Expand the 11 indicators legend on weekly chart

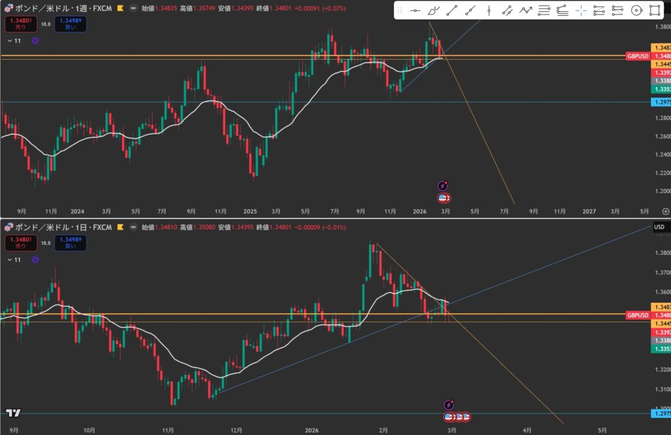(14, 41)
